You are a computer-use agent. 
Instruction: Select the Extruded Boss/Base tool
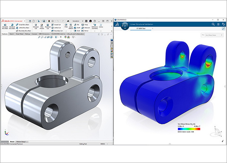(5, 27)
